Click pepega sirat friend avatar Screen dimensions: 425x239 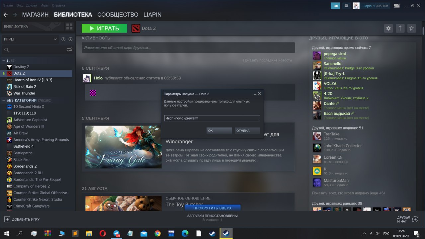pyautogui.click(x=317, y=55)
